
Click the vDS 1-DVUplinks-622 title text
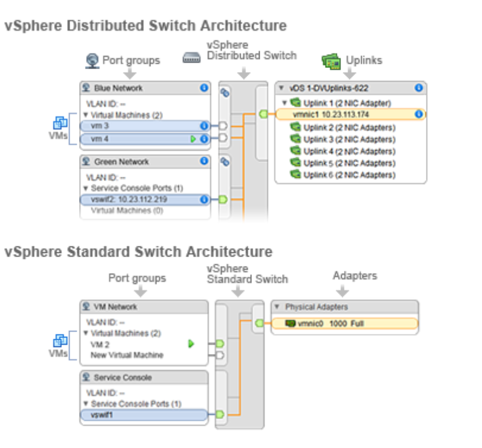point(329,89)
